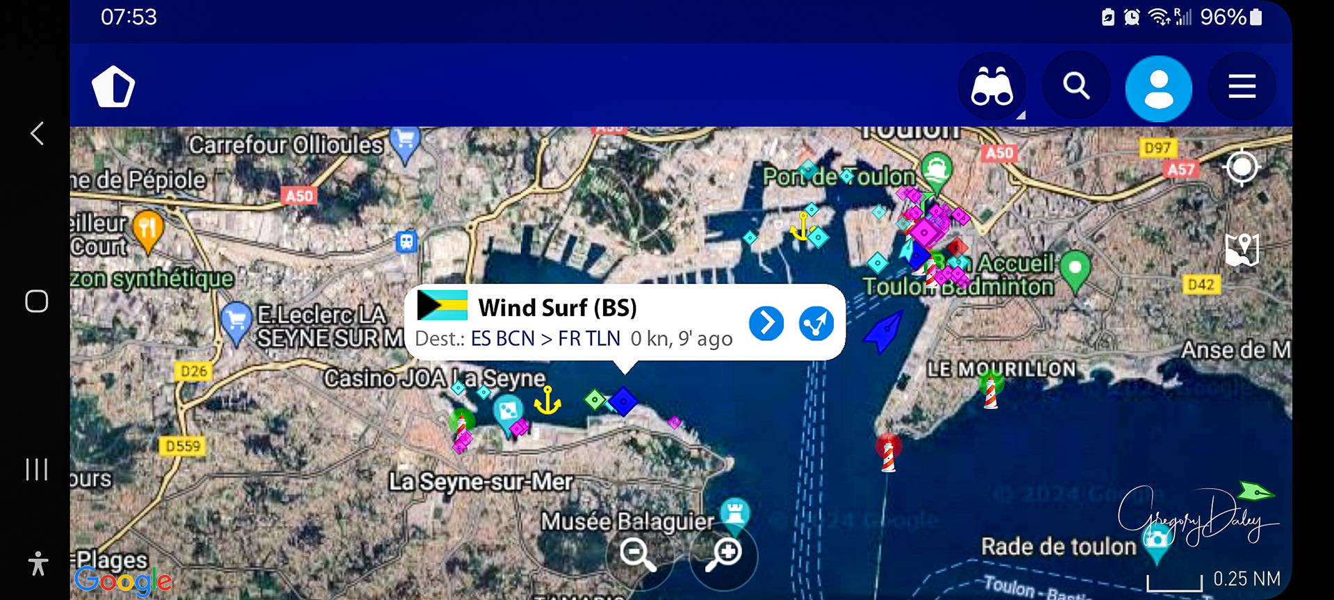Zoom out the map

pyautogui.click(x=638, y=555)
